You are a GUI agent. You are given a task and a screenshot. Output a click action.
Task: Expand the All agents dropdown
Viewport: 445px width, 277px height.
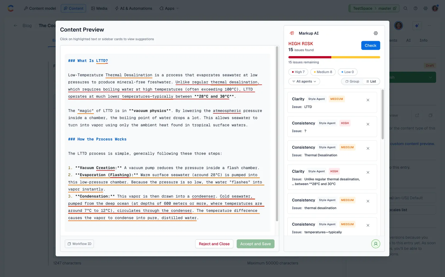click(304, 81)
